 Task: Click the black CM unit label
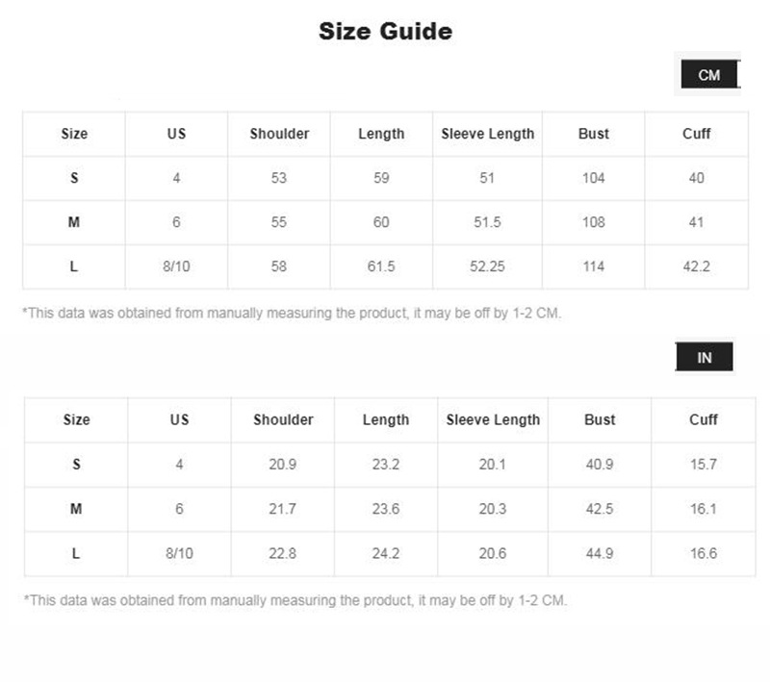pos(709,74)
